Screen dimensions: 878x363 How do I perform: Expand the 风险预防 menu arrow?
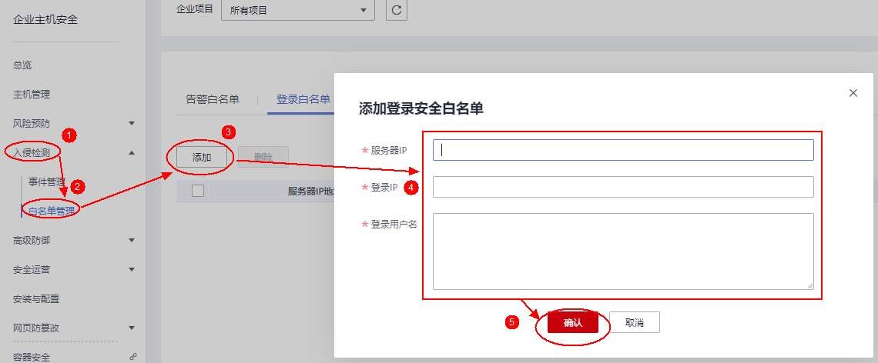(132, 123)
